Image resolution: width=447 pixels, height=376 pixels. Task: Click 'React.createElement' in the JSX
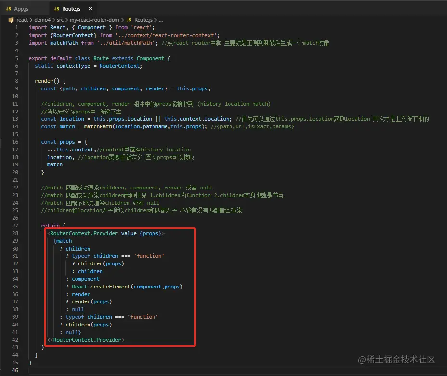pos(101,287)
